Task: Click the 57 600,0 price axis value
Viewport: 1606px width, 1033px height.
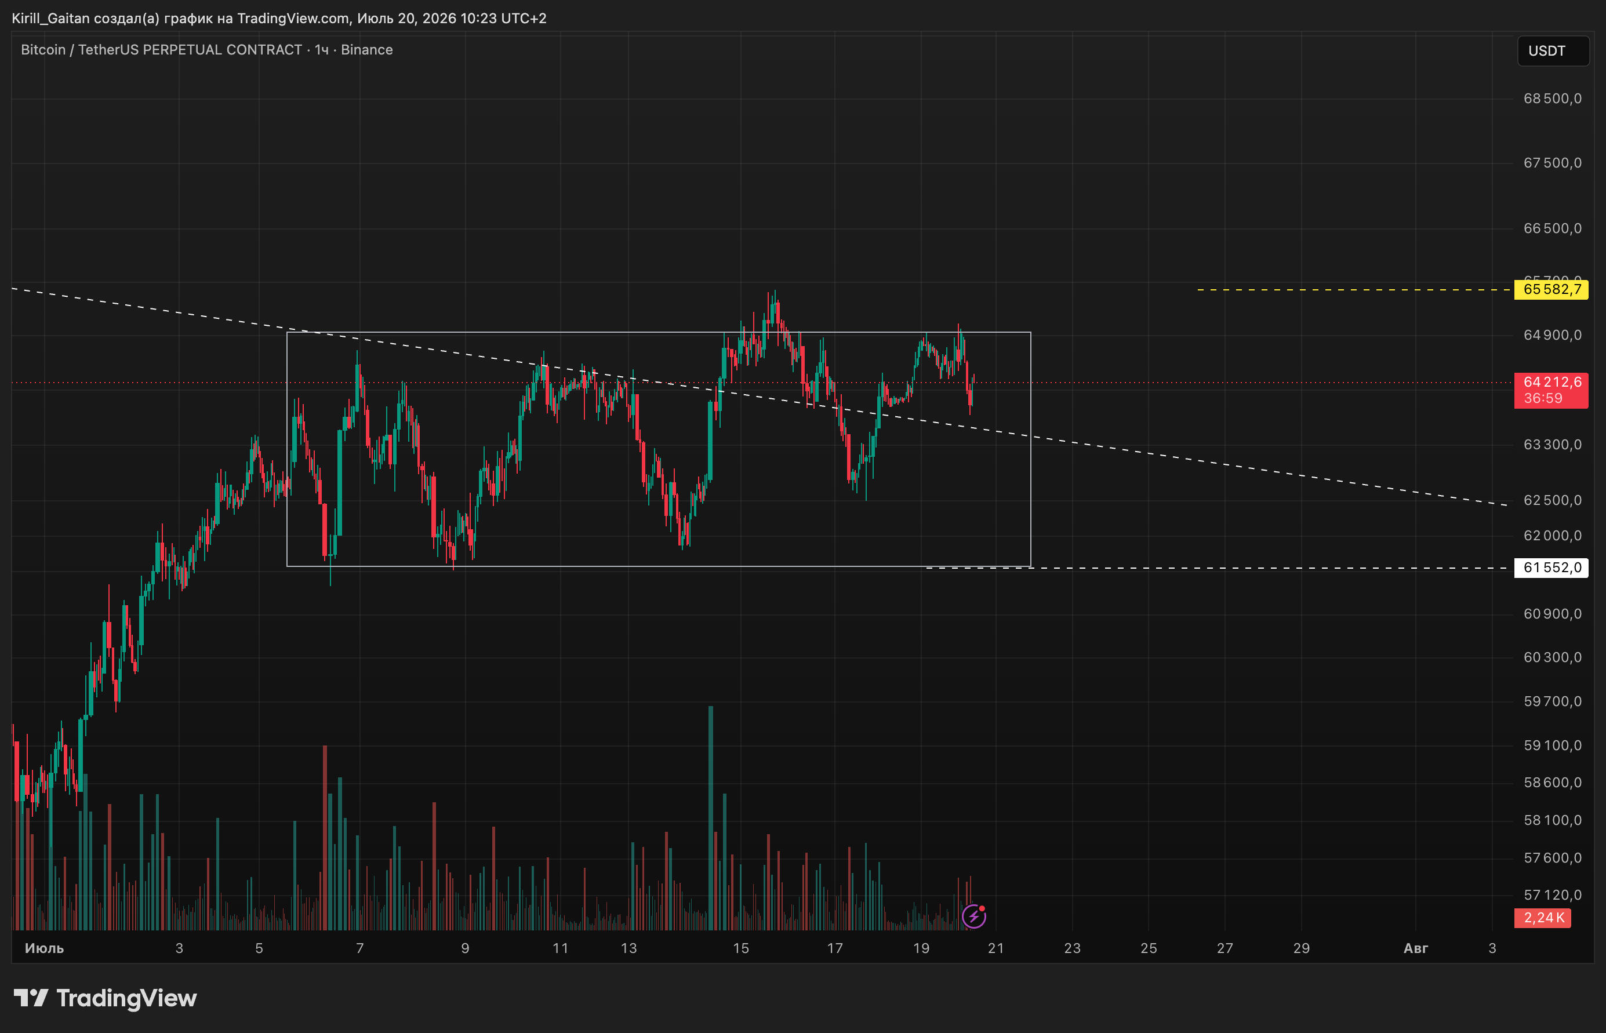Action: (x=1552, y=858)
